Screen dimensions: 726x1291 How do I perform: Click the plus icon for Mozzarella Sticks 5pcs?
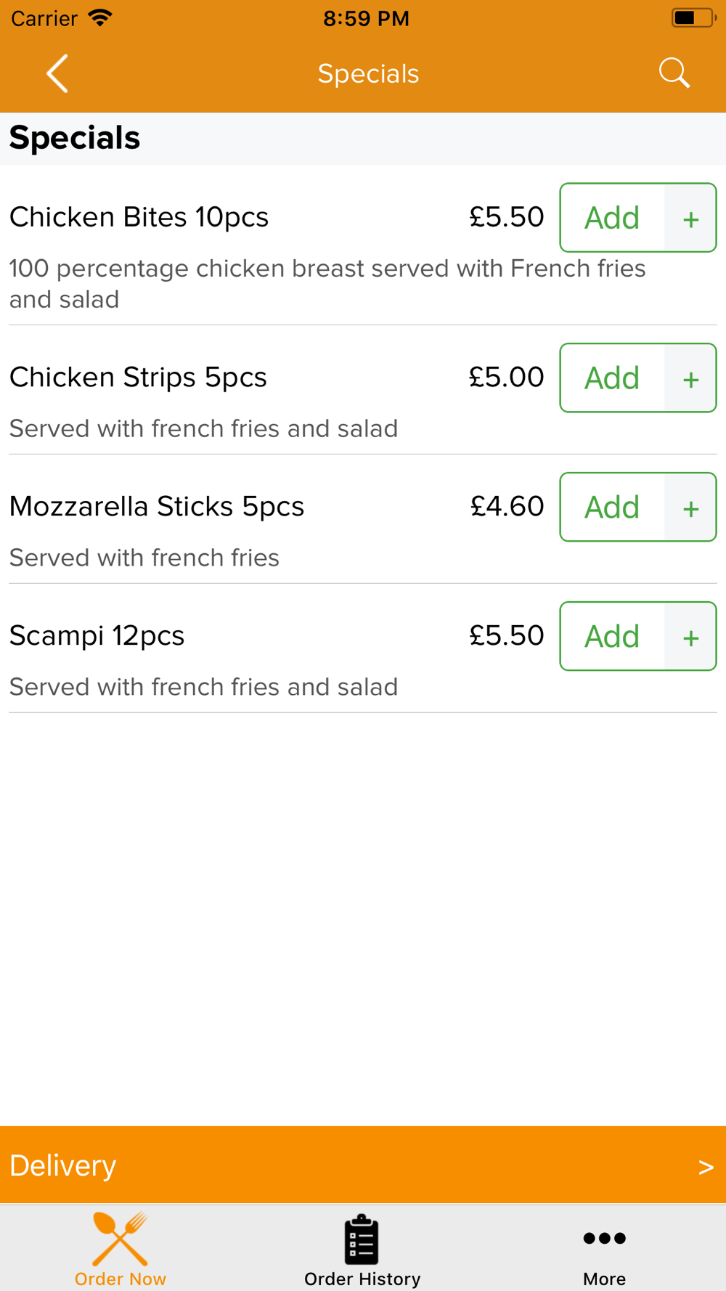pyautogui.click(x=690, y=507)
